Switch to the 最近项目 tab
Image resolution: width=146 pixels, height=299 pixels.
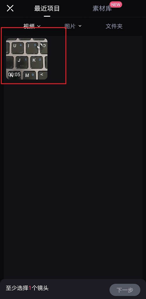(47, 8)
